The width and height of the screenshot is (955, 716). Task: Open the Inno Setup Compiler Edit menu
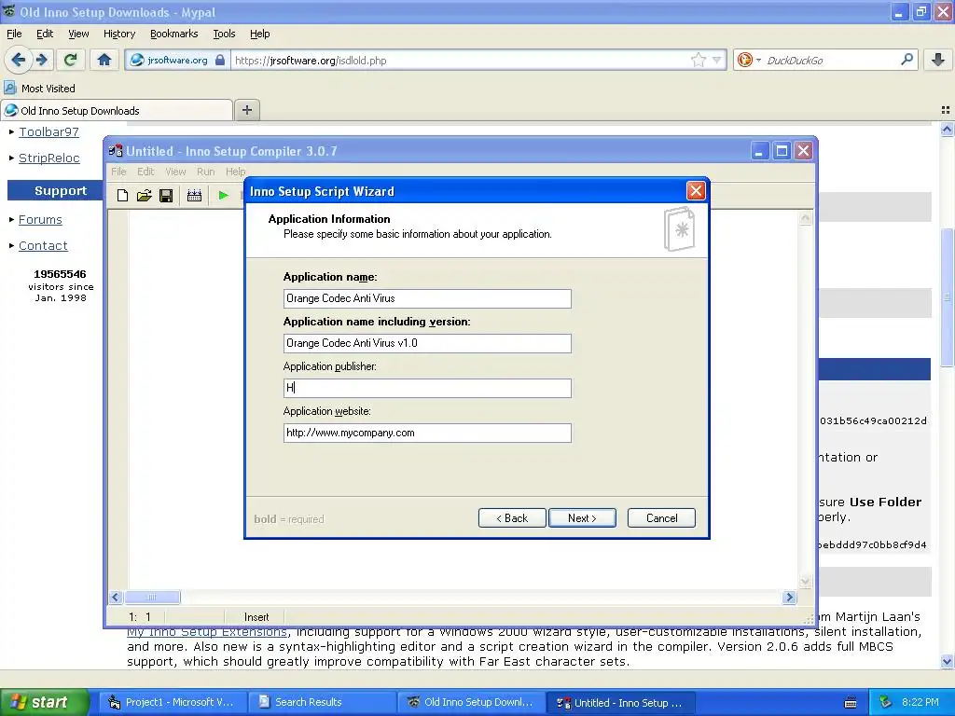pyautogui.click(x=145, y=172)
